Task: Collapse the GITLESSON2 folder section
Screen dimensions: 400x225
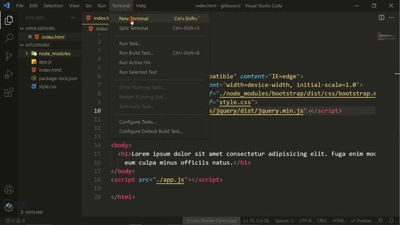Action: pos(22,45)
